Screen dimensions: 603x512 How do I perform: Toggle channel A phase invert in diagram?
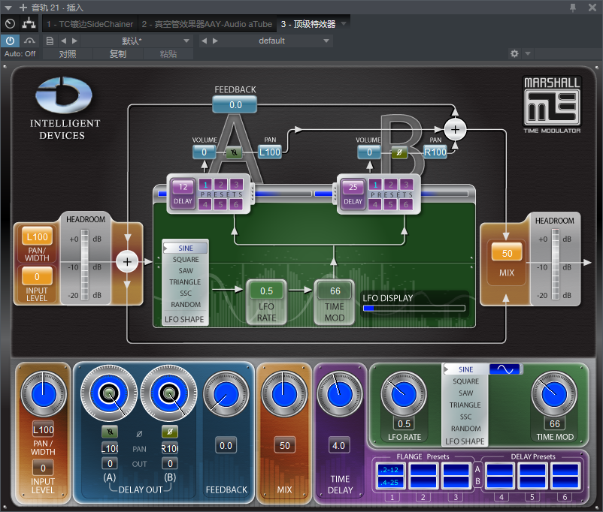[x=234, y=152]
